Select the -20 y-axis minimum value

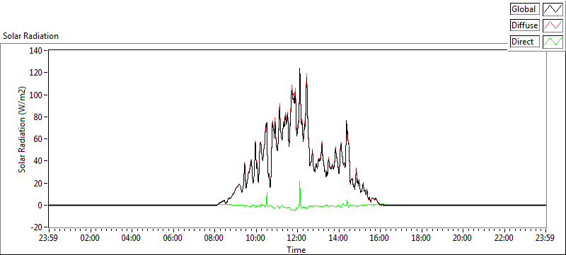pos(36,227)
